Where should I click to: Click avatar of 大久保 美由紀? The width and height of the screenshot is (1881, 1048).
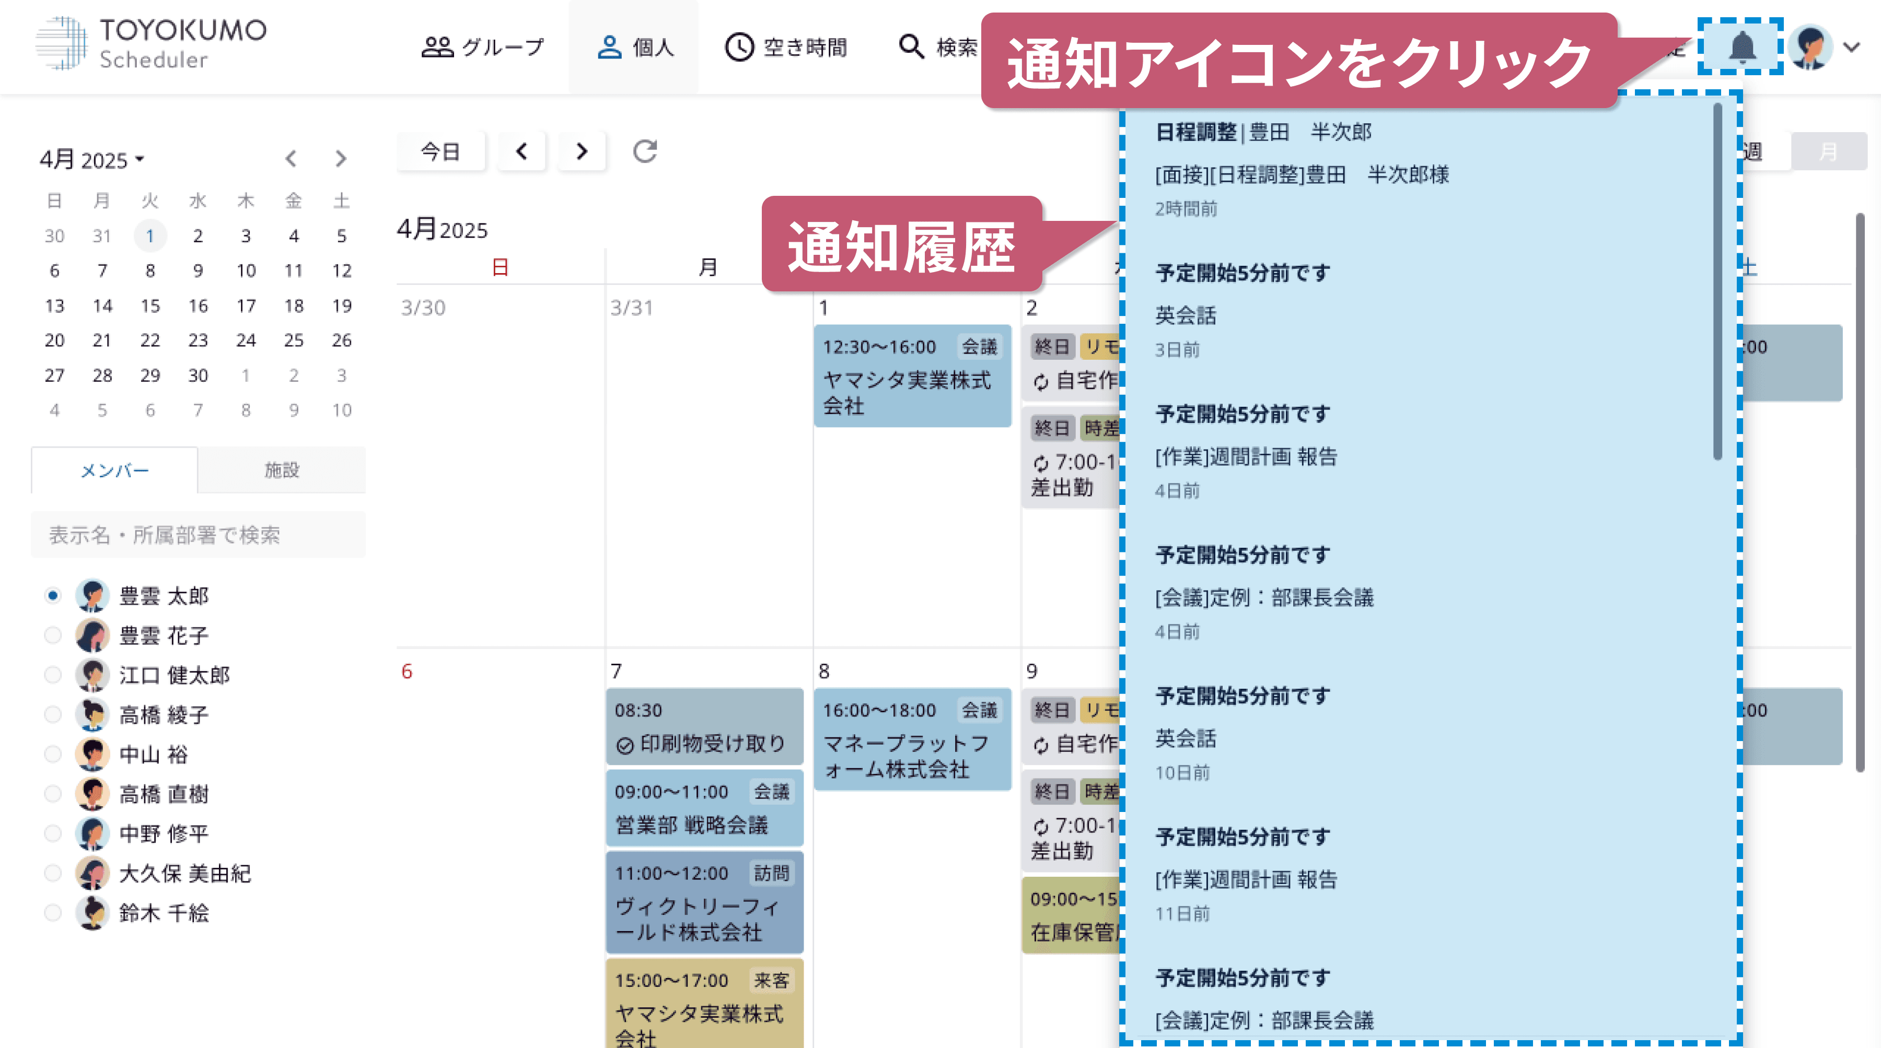92,873
